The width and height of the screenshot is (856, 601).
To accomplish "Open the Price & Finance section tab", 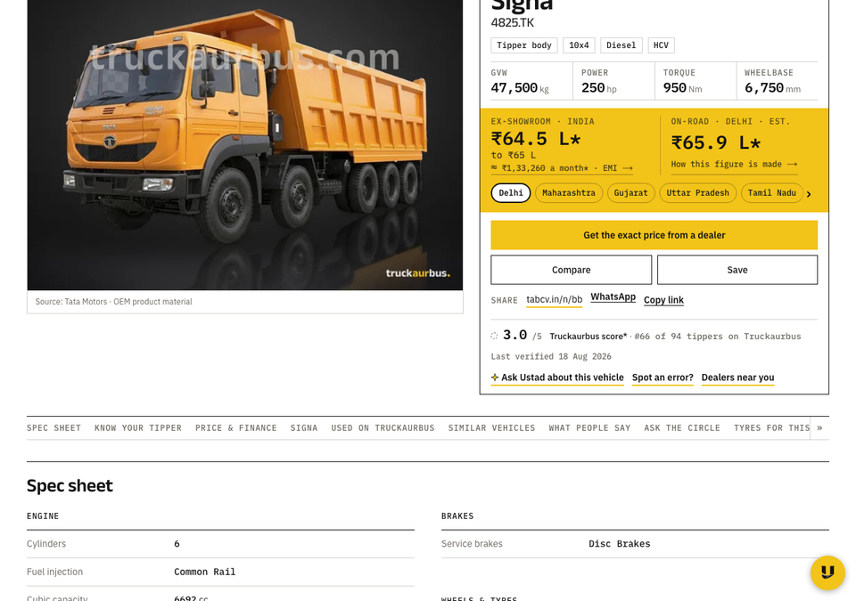I will pos(235,428).
